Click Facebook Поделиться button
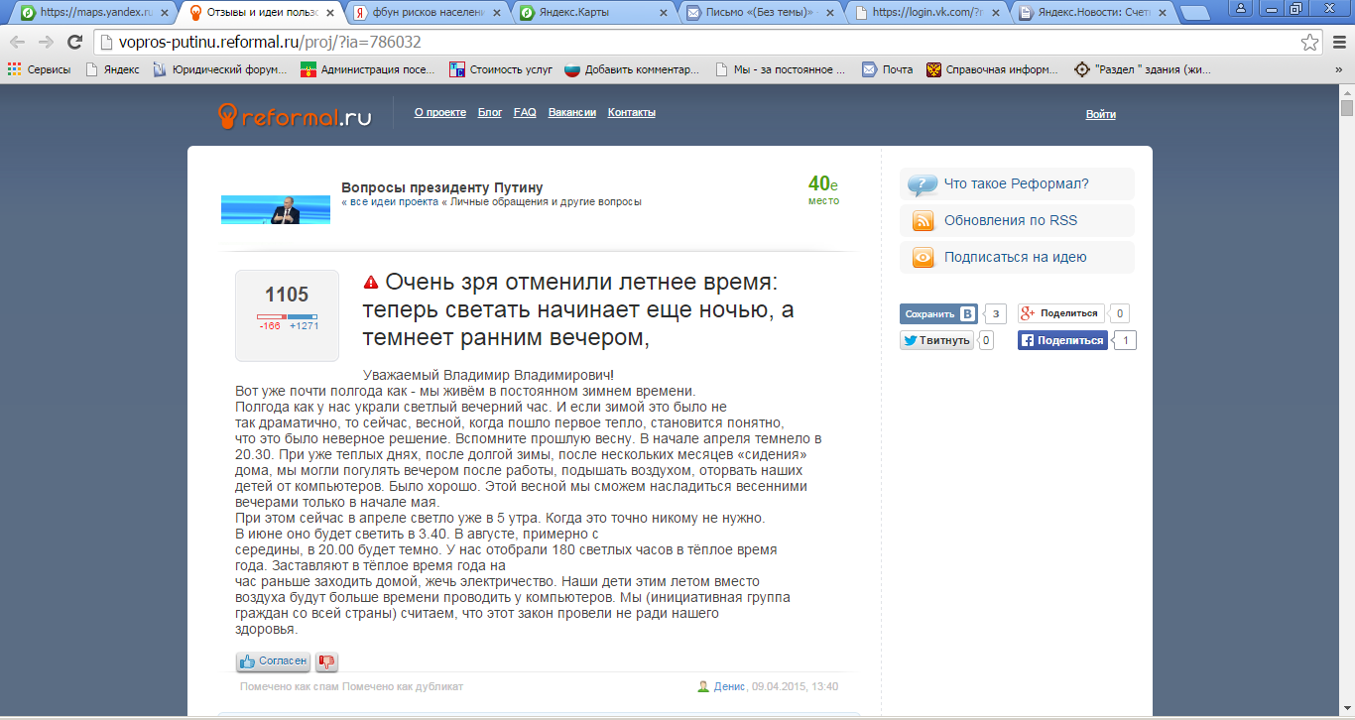 coord(1062,340)
